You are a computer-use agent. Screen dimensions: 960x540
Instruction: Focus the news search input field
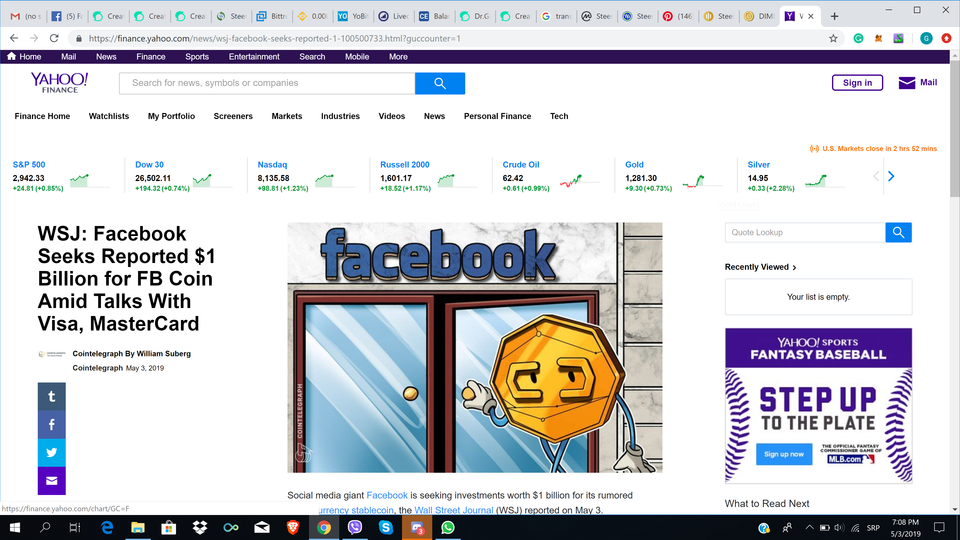[x=267, y=83]
